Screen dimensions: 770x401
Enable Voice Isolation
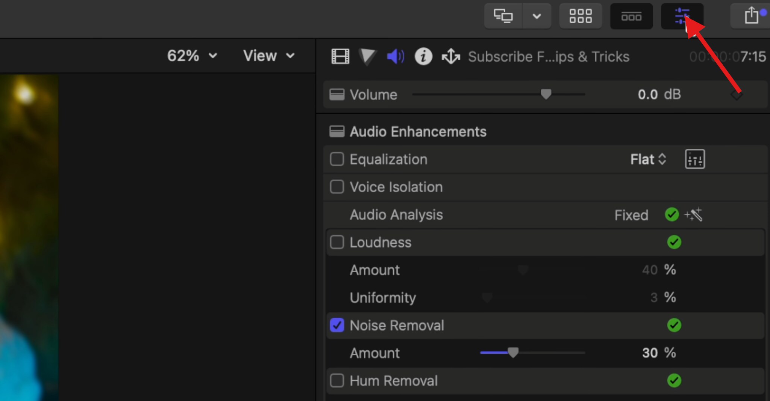[336, 187]
